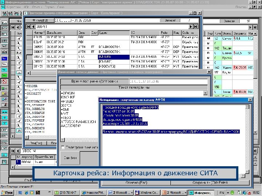
Task: Click the red prohibition-sign icon in left toolbar
Action: point(4,81)
